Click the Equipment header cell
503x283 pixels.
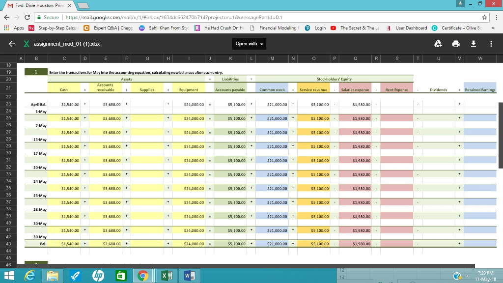pyautogui.click(x=189, y=87)
